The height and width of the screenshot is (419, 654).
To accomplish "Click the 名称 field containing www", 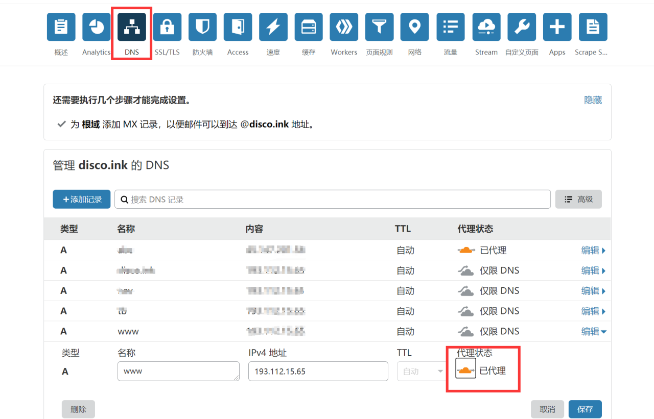I will click(178, 371).
